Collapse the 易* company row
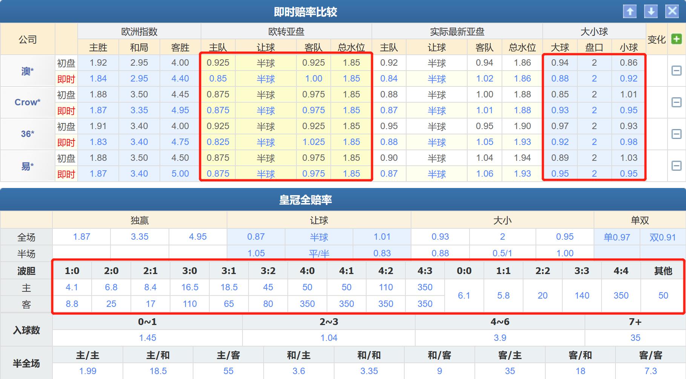Screen dimensions: 686x379 point(677,166)
